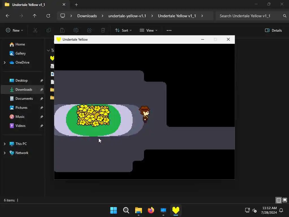The width and height of the screenshot is (289, 217).
Task: Click the PC icon in address bar
Action: [x=63, y=16]
